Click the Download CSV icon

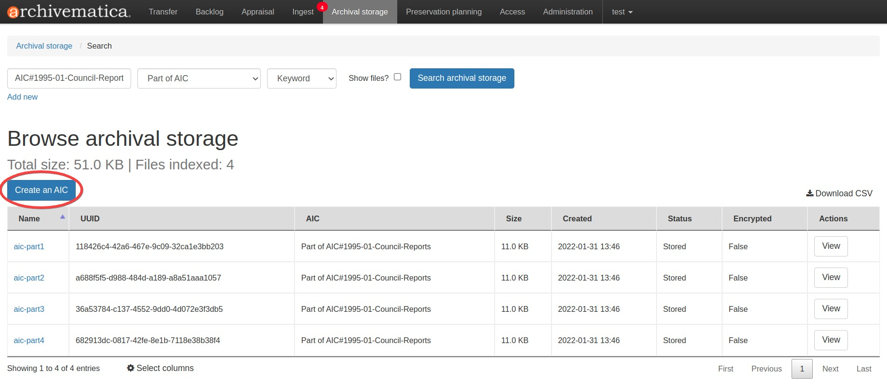pos(809,193)
